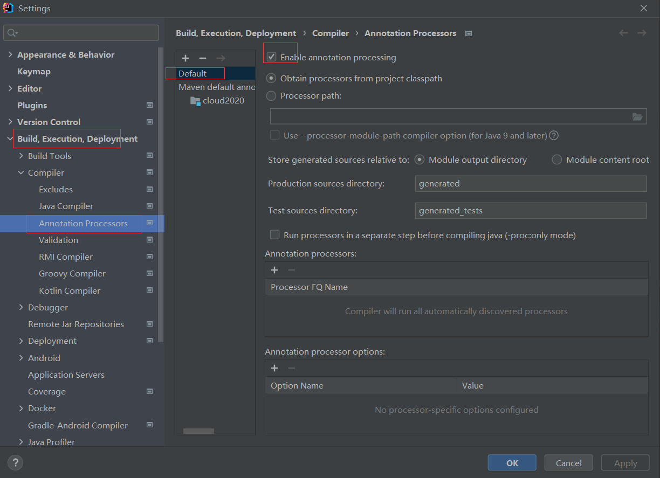
Task: Click the back navigation arrow
Action: click(623, 33)
